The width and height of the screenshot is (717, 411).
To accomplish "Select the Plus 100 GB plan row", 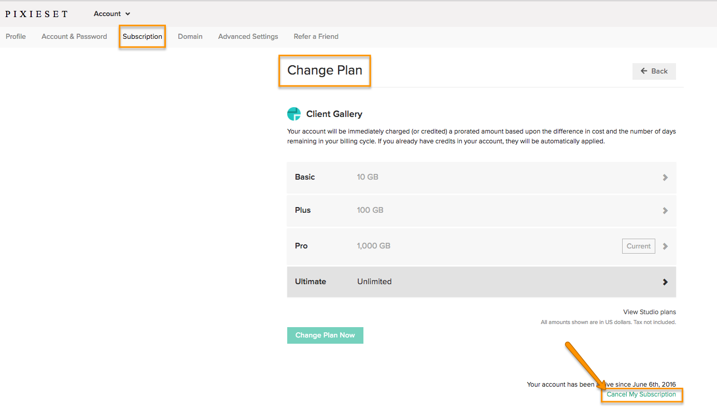I will coord(482,211).
